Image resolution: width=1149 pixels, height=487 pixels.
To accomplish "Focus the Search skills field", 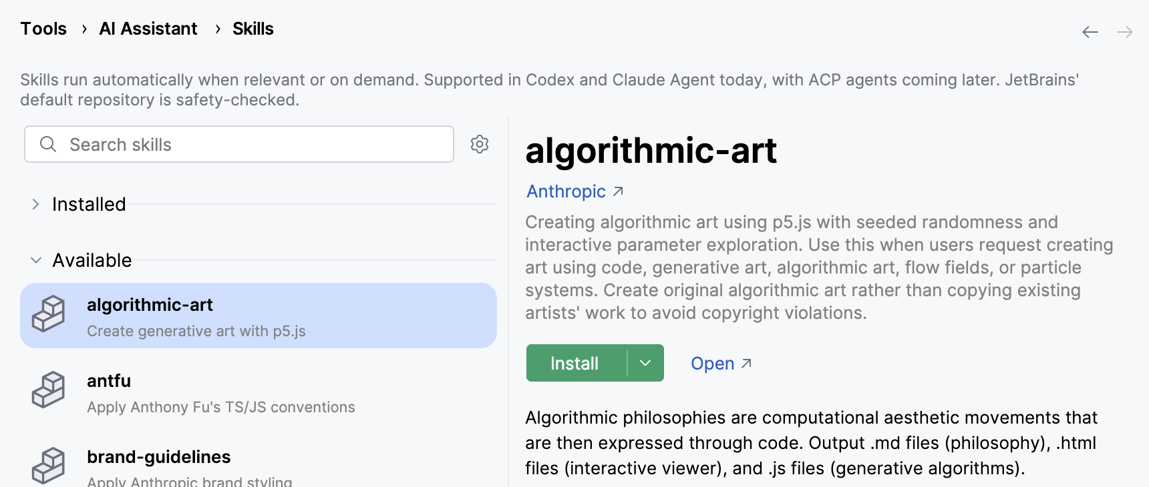I will 239,144.
